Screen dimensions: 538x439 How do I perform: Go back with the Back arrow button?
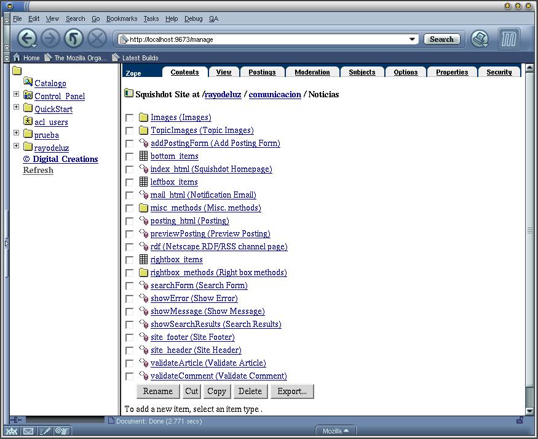pyautogui.click(x=27, y=38)
